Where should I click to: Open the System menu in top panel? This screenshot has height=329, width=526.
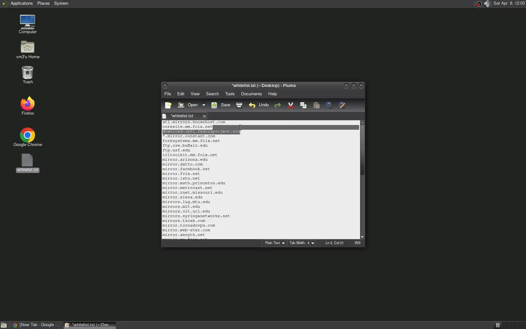pyautogui.click(x=61, y=3)
